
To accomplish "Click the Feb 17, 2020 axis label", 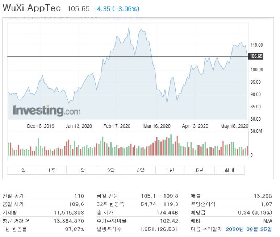I will (x=117, y=126).
